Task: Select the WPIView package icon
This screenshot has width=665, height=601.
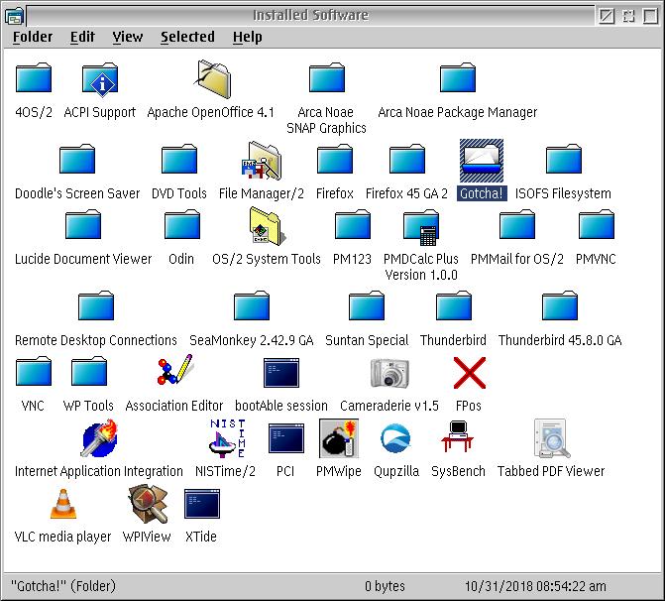Action: point(148,504)
